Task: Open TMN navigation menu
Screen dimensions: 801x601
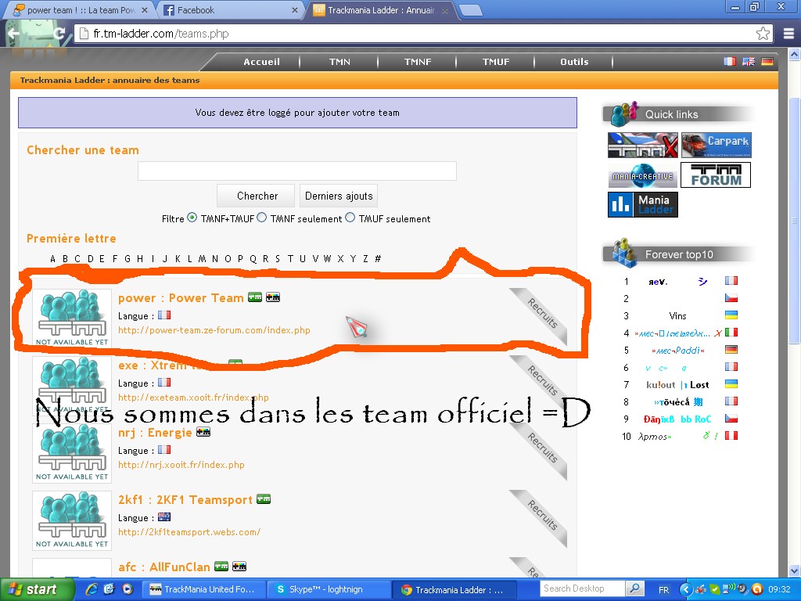Action: click(x=339, y=62)
